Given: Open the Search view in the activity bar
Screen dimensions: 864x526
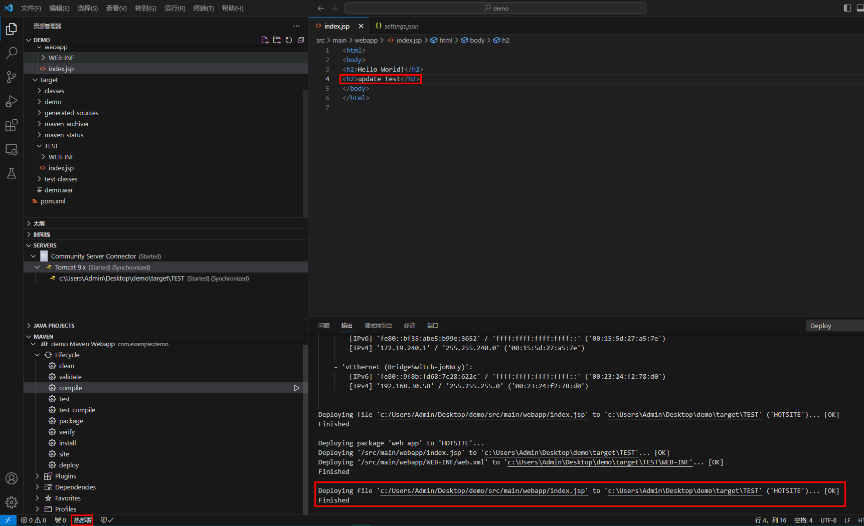Looking at the screenshot, I should 11,53.
